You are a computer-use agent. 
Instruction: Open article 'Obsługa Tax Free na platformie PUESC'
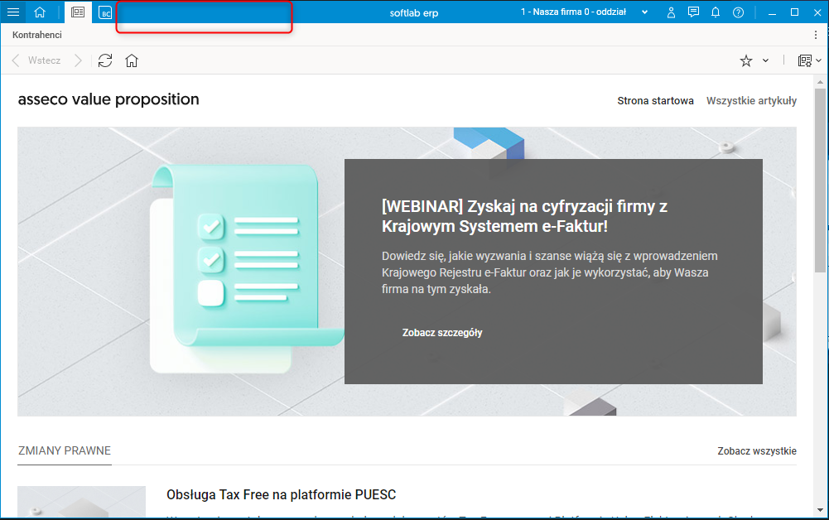pyautogui.click(x=281, y=494)
